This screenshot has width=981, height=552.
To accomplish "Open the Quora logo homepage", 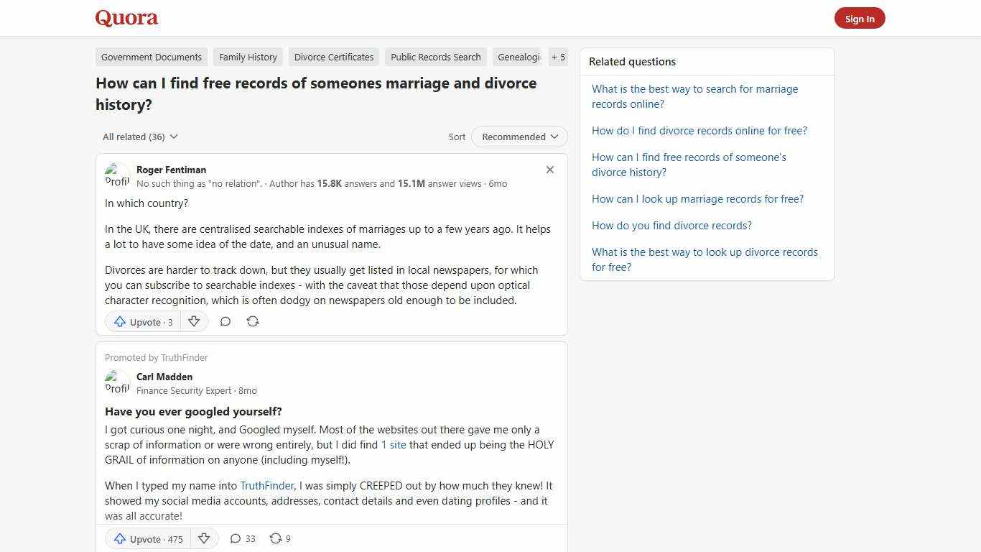I will click(x=126, y=18).
